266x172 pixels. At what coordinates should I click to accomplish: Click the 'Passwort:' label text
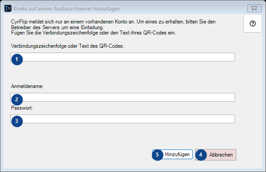[x=22, y=108]
